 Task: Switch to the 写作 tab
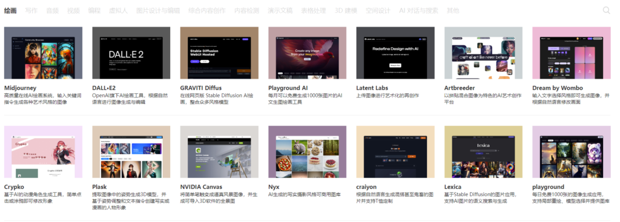[x=31, y=11]
